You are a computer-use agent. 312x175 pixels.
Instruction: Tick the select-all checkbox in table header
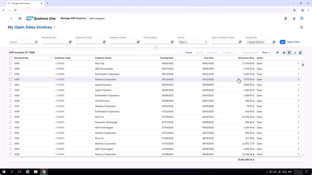pos(10,58)
